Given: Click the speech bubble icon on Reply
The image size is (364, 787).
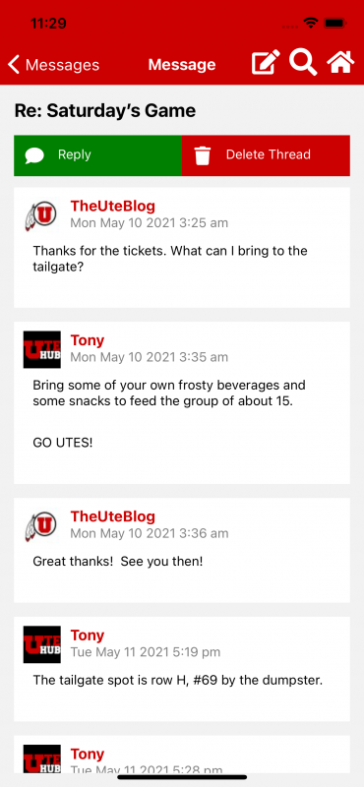Looking at the screenshot, I should point(34,155).
